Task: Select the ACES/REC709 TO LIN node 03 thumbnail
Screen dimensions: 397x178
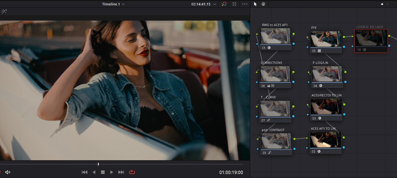Action: pos(326,106)
